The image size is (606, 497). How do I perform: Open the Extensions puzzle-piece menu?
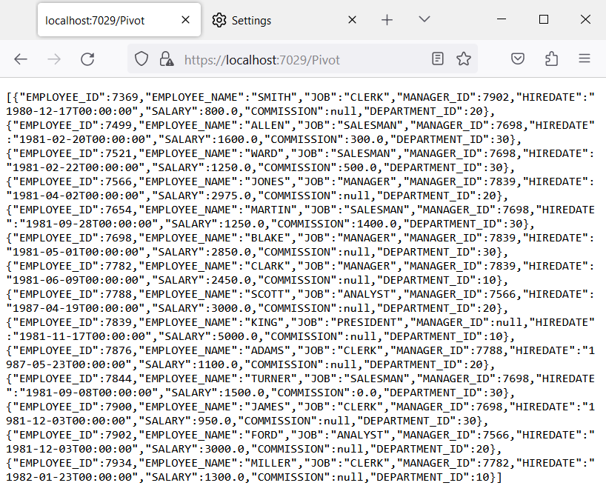click(551, 59)
